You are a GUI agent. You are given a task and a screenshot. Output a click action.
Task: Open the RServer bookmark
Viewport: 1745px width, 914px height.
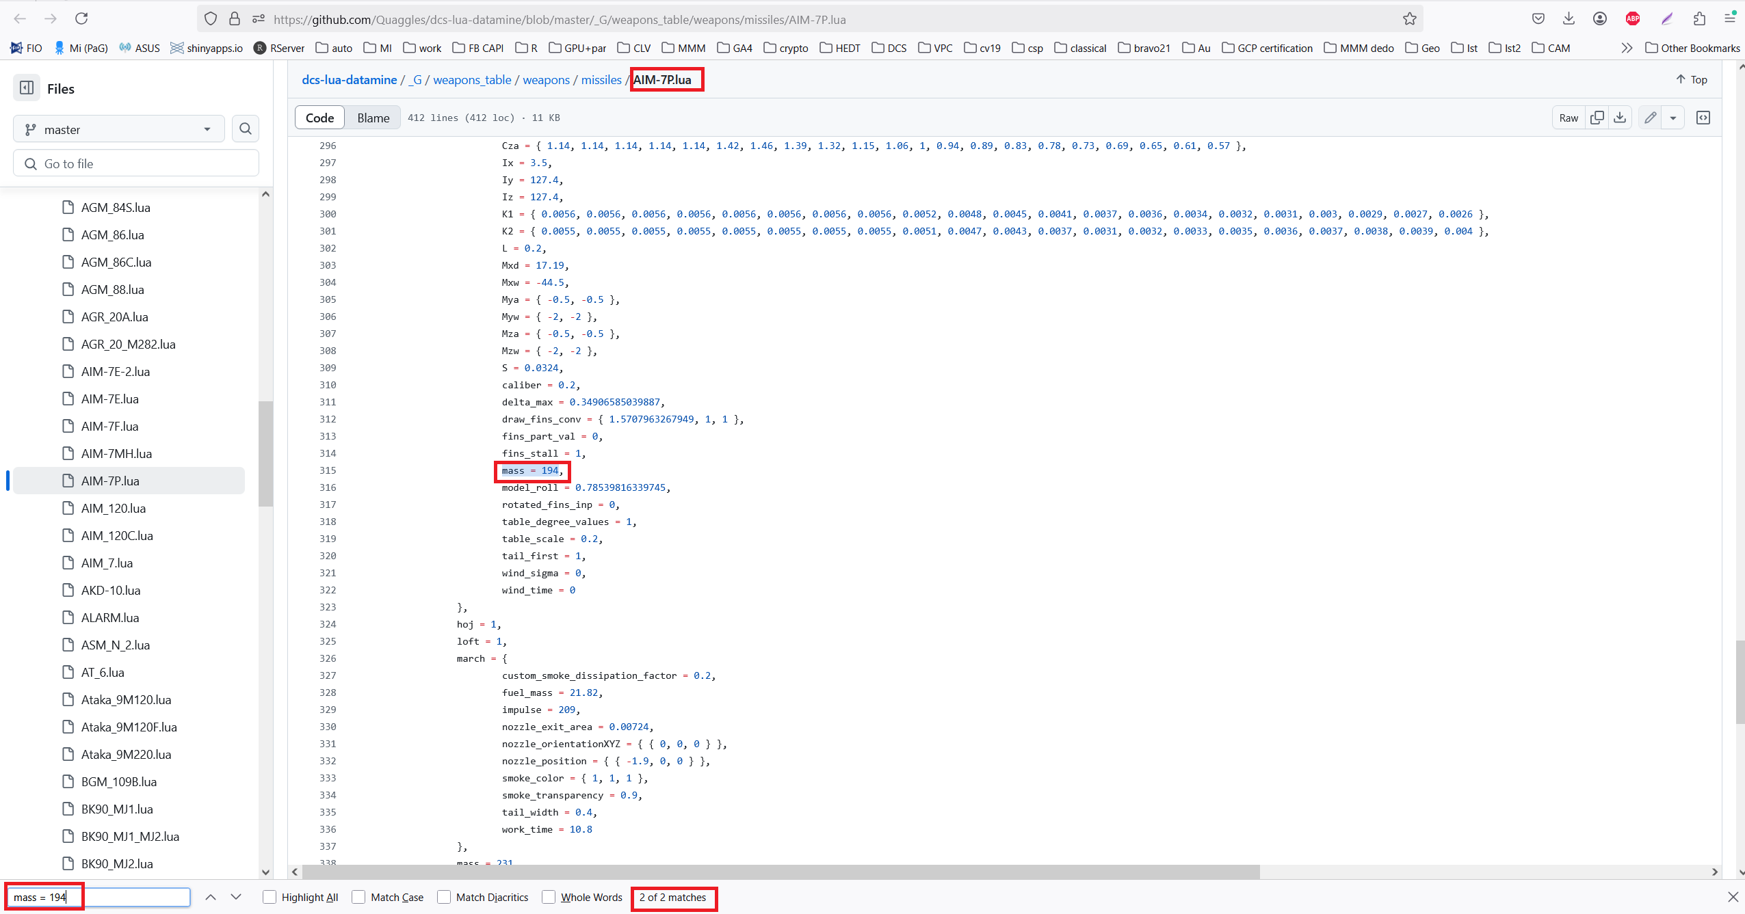point(279,48)
